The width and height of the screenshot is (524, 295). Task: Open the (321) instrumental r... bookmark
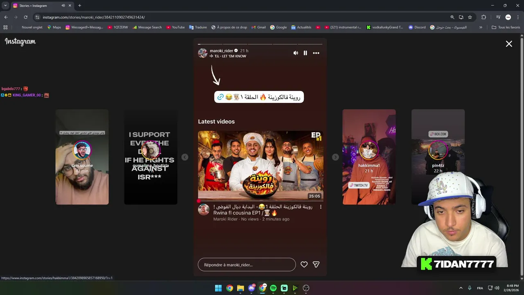click(x=343, y=27)
